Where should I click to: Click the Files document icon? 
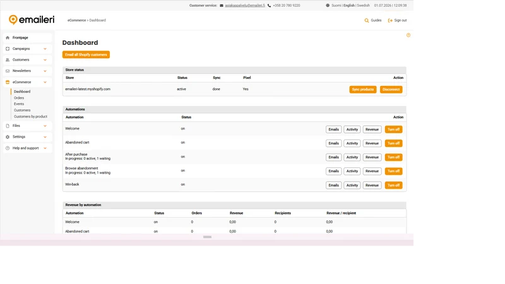tap(8, 126)
